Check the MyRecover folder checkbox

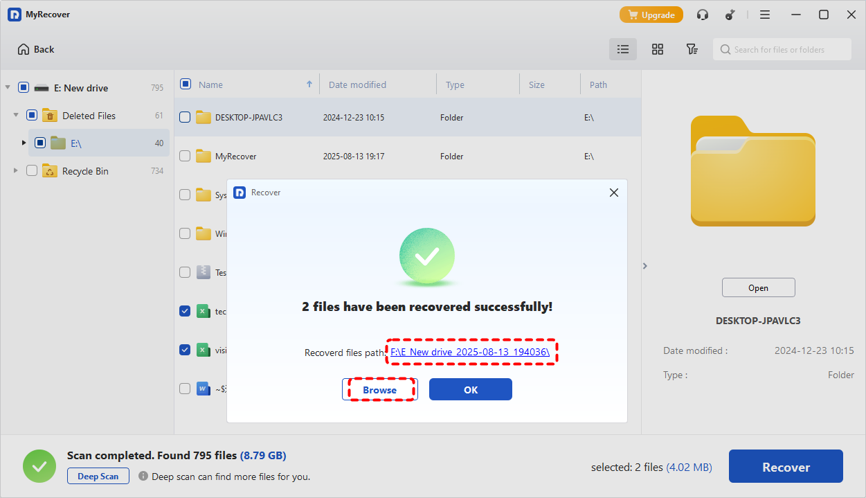tap(185, 156)
